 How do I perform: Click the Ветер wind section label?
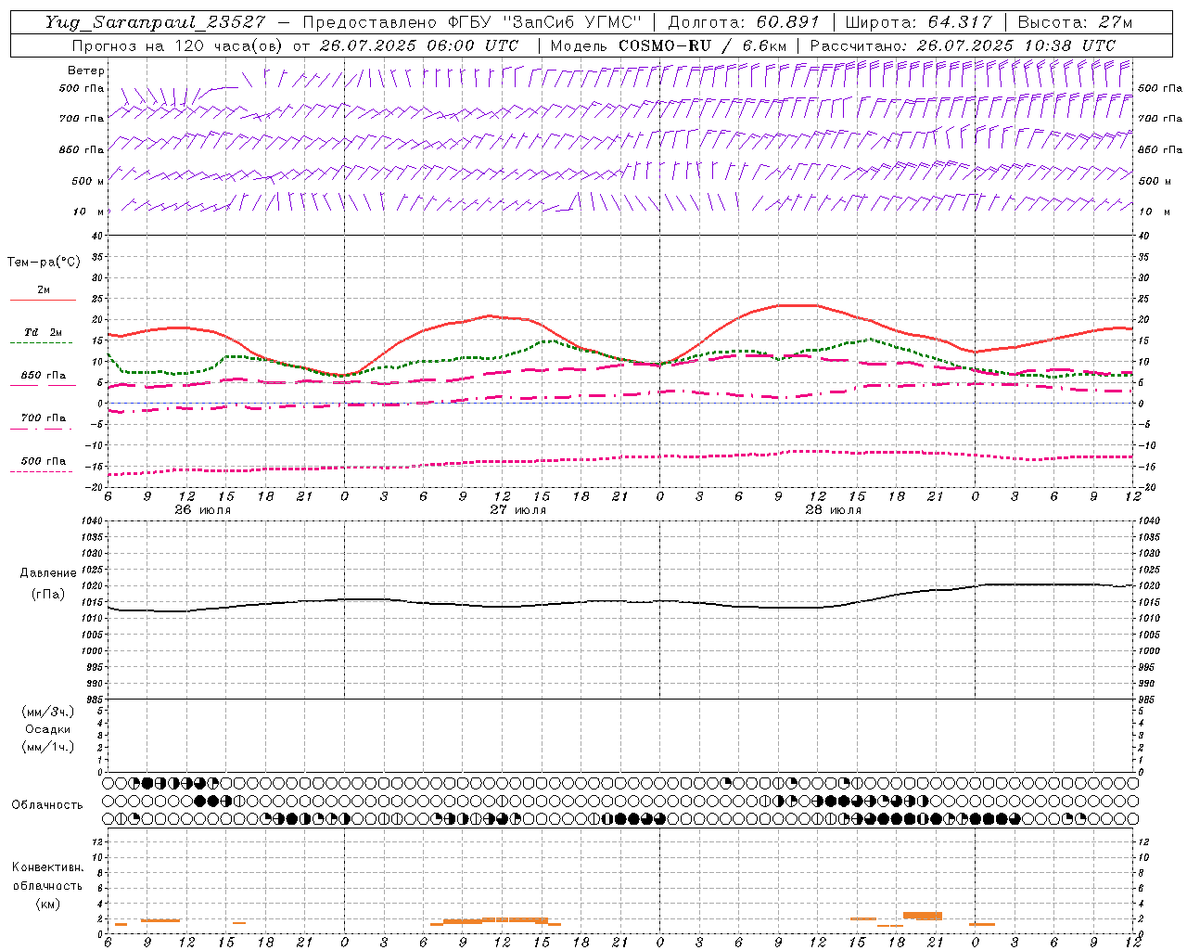[x=86, y=71]
